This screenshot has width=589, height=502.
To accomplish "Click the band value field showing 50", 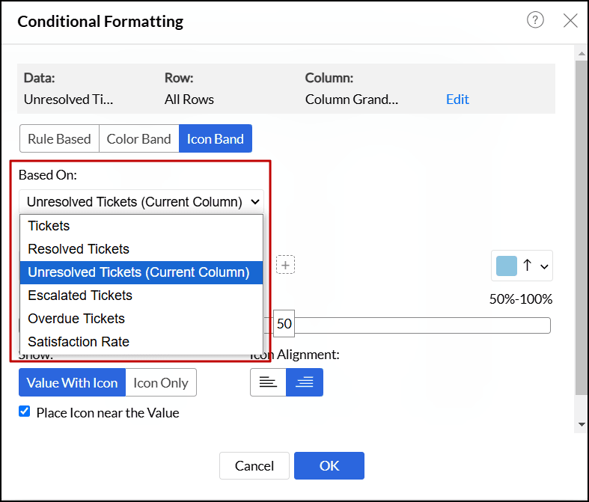I will pyautogui.click(x=284, y=324).
